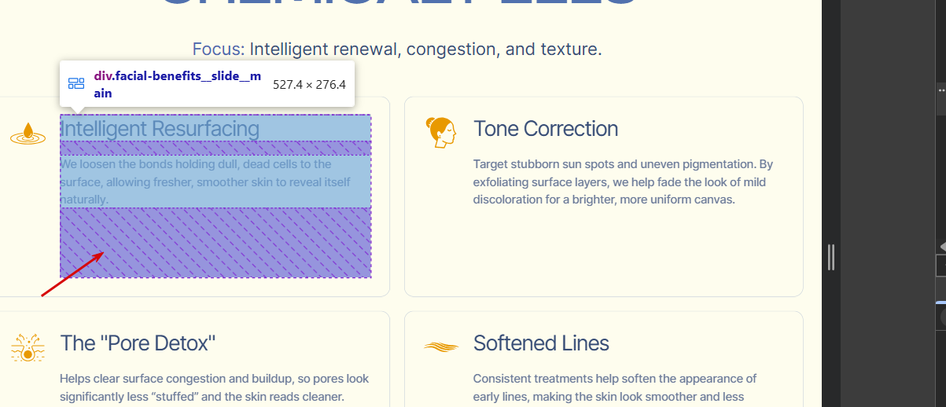Select the Tone Correction heading
Viewport: 946px width, 407px height.
546,129
